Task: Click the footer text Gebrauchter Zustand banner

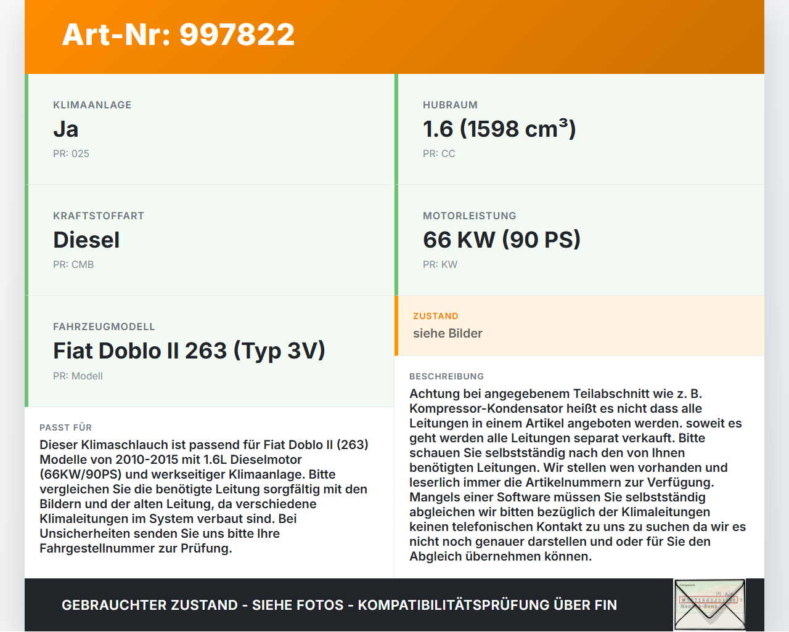Action: pyautogui.click(x=339, y=605)
